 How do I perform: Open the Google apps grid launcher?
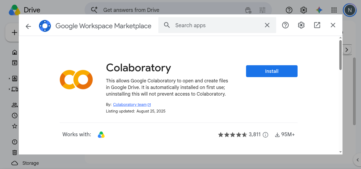tap(334, 10)
